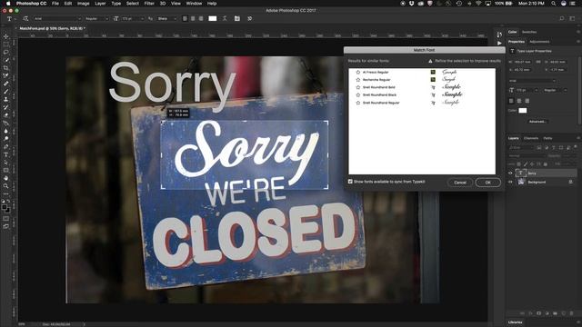The height and width of the screenshot is (327, 582).
Task: Select the Hand tool
Action: point(6,178)
